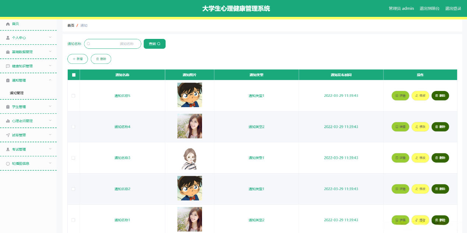Expand the 学生管理 chevron
This screenshot has height=233, width=467.
[x=50, y=106]
